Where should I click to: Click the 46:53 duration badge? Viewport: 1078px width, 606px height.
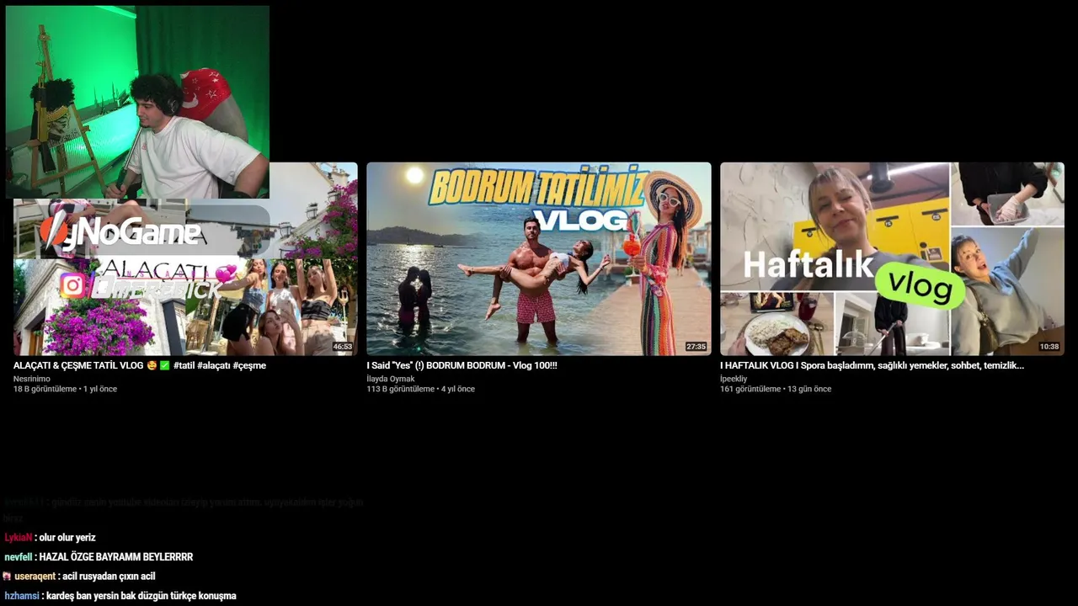click(x=342, y=347)
